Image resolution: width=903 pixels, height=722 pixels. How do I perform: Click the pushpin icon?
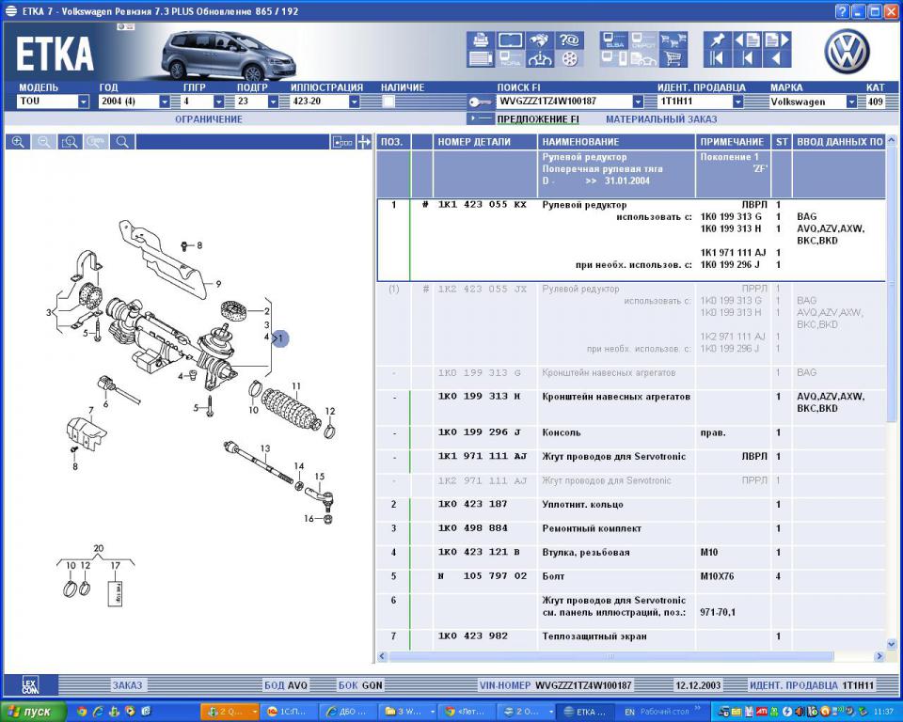coord(717,40)
